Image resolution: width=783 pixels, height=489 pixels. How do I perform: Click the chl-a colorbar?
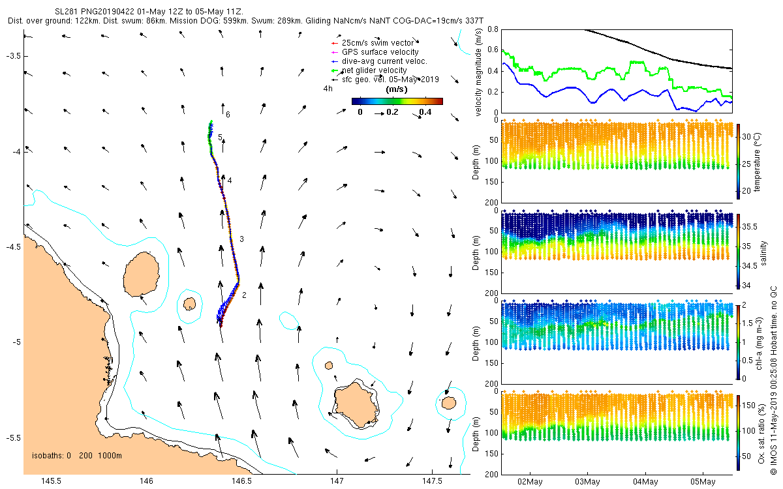(739, 341)
